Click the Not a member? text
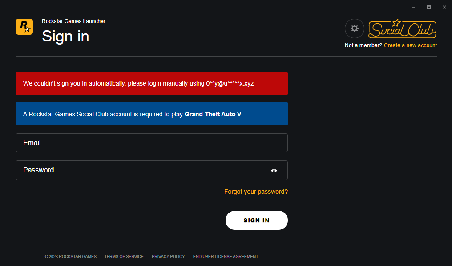This screenshot has height=266, width=452. point(363,45)
